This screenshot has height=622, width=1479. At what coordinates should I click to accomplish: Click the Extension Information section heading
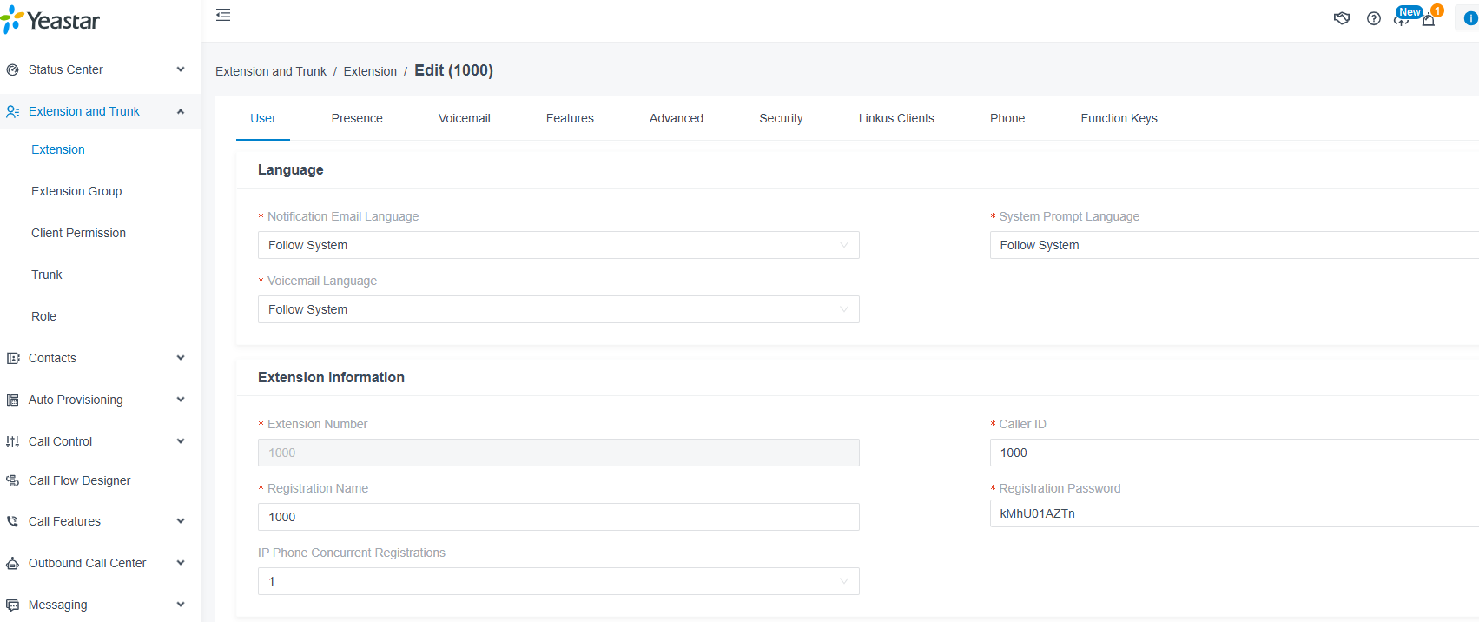coord(331,377)
